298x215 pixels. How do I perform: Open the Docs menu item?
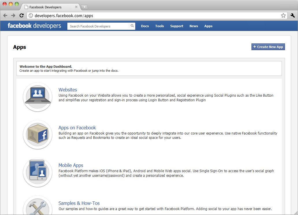[x=145, y=26]
